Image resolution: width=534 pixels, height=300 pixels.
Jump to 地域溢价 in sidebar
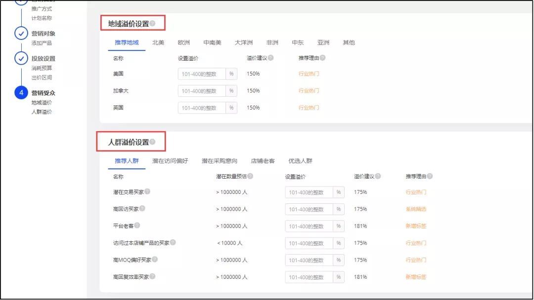pos(42,102)
